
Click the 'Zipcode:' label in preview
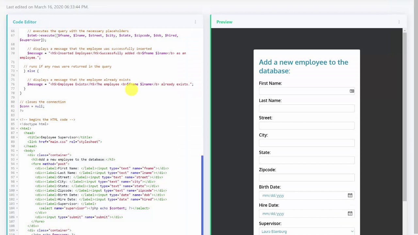(x=267, y=170)
